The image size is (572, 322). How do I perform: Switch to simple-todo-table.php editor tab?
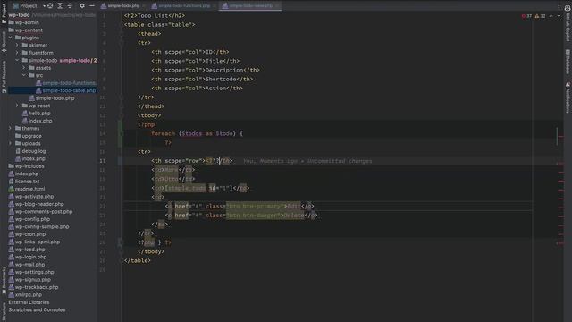(x=250, y=6)
